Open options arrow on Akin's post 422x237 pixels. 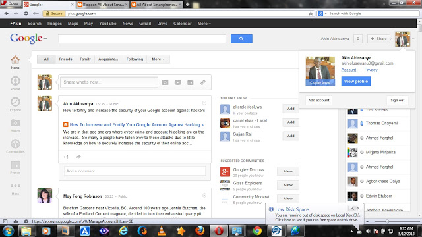click(204, 103)
